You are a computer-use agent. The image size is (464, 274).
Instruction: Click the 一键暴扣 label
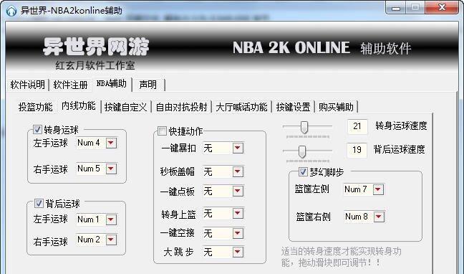[179, 148]
